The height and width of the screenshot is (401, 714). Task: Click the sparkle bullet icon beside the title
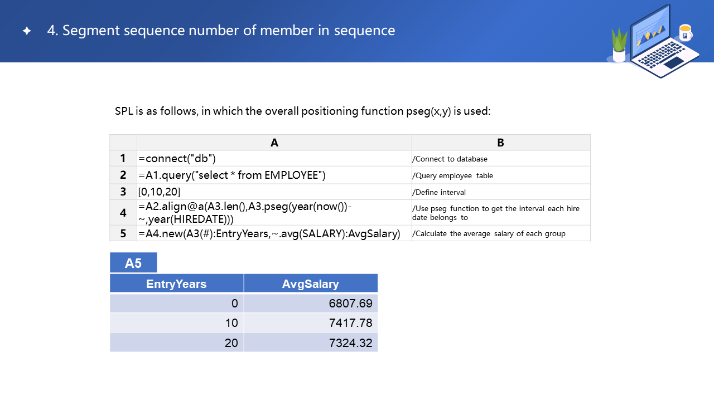tap(27, 31)
